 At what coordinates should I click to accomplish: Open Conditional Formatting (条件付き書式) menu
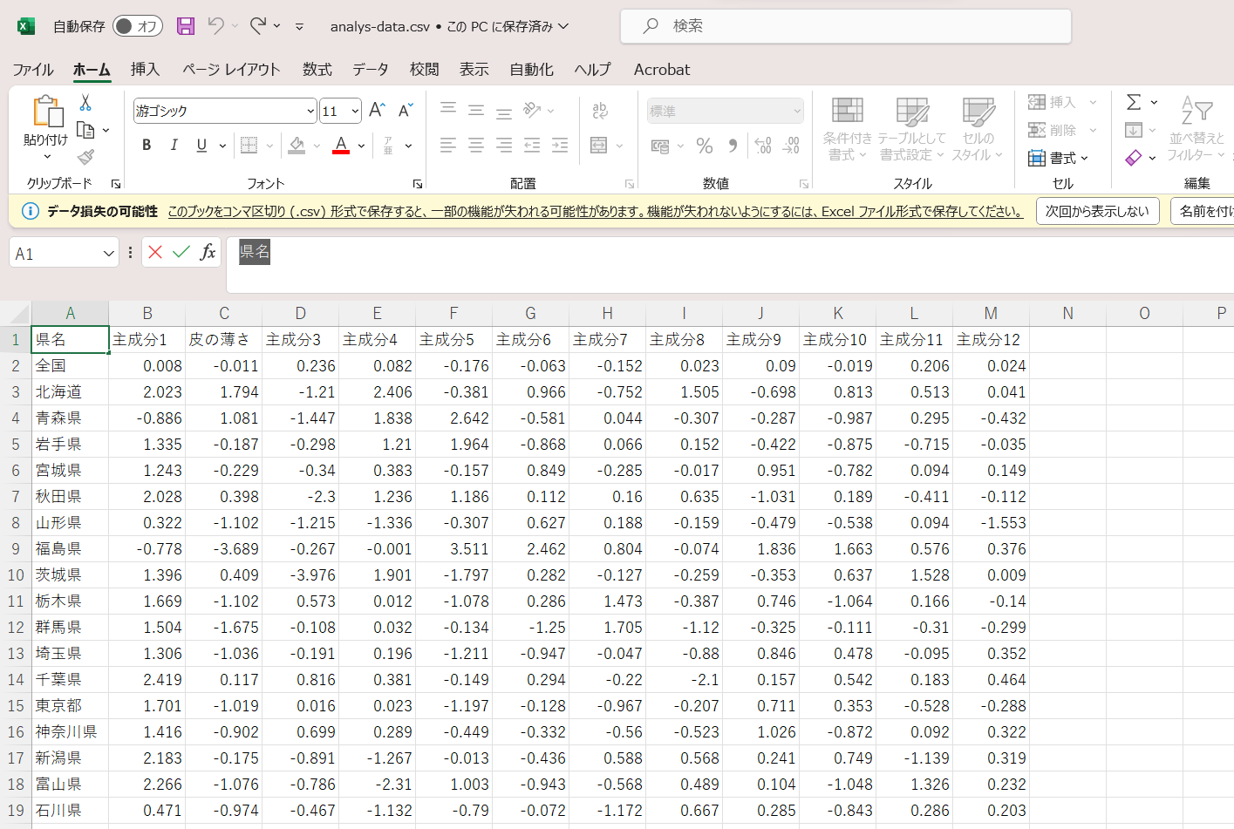(847, 129)
